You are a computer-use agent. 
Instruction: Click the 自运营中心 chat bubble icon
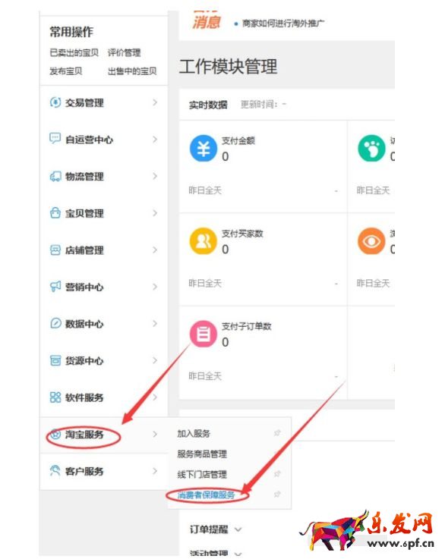pos(55,138)
